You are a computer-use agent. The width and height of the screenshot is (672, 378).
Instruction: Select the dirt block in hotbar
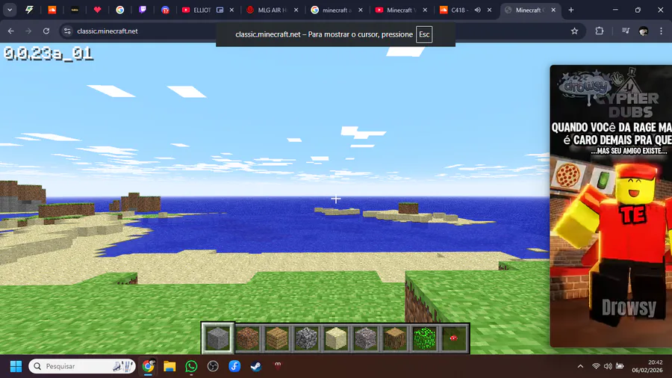click(248, 338)
